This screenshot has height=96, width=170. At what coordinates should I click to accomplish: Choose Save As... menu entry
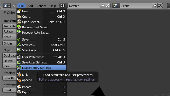tap(41, 45)
